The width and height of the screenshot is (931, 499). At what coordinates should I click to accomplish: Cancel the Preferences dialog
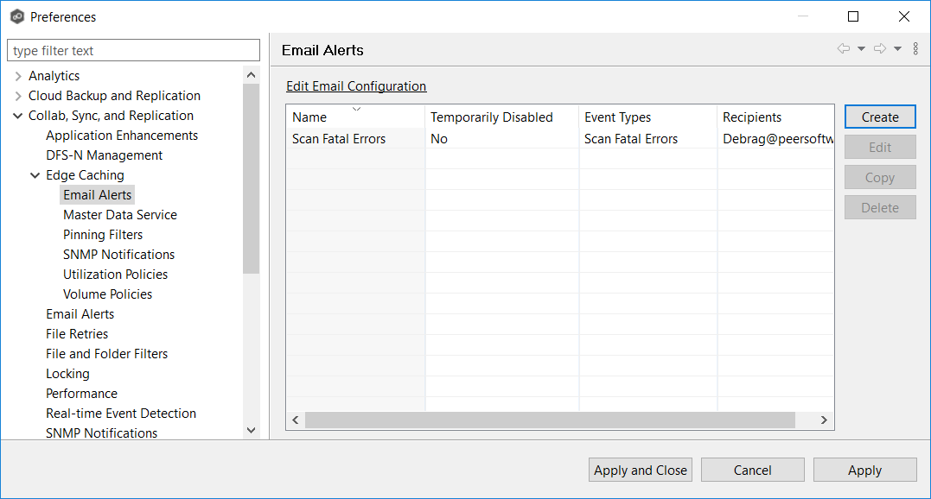(x=752, y=470)
